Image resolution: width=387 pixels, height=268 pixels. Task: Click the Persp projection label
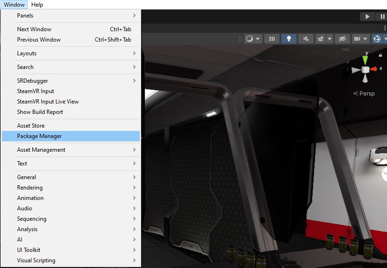coord(364,94)
